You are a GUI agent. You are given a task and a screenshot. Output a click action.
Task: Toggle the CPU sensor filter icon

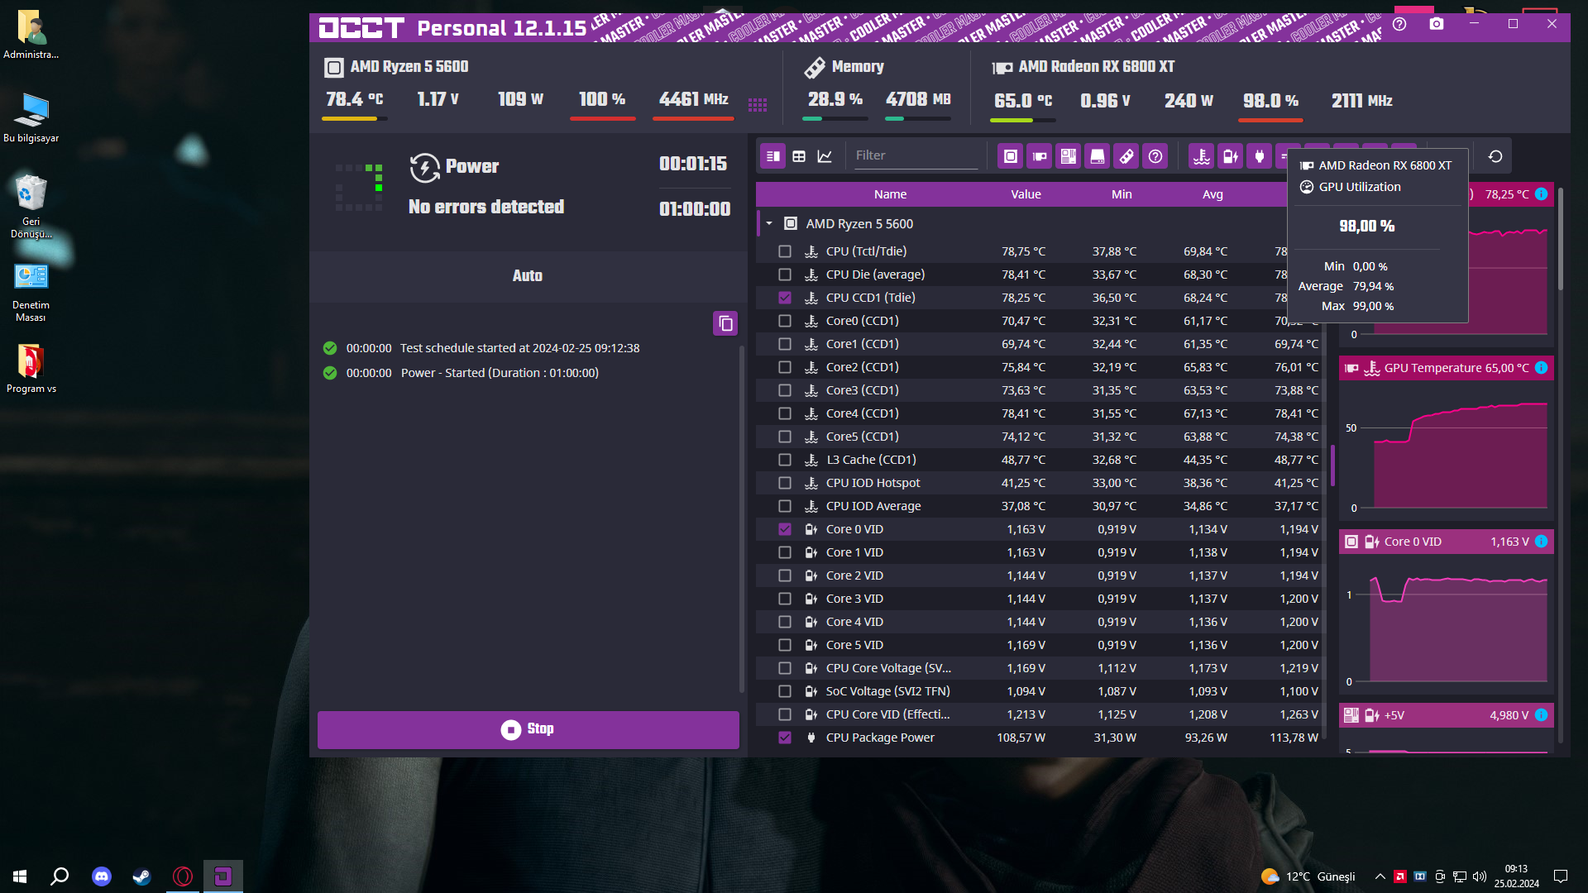click(x=1011, y=156)
